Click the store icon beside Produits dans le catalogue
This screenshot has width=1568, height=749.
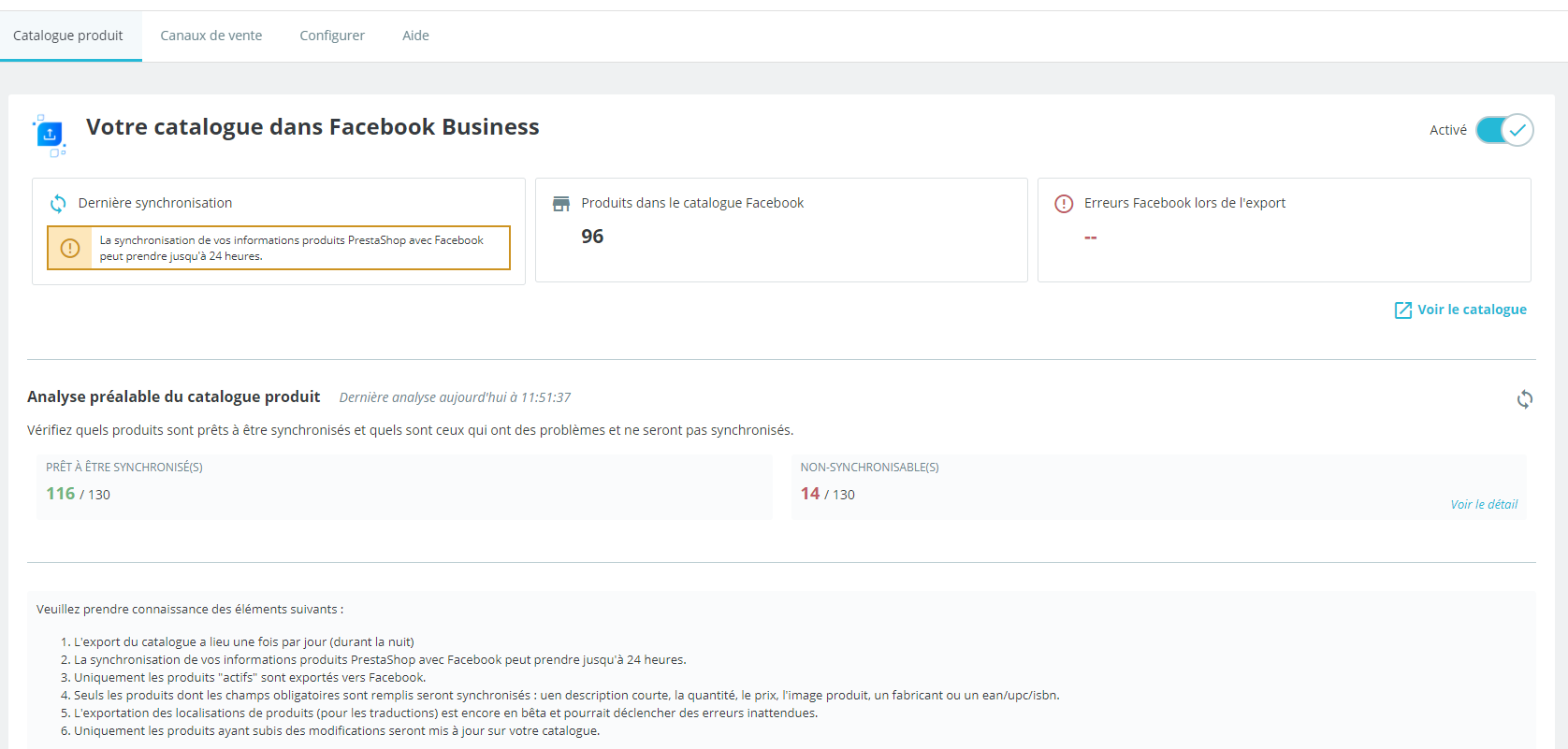tap(561, 204)
